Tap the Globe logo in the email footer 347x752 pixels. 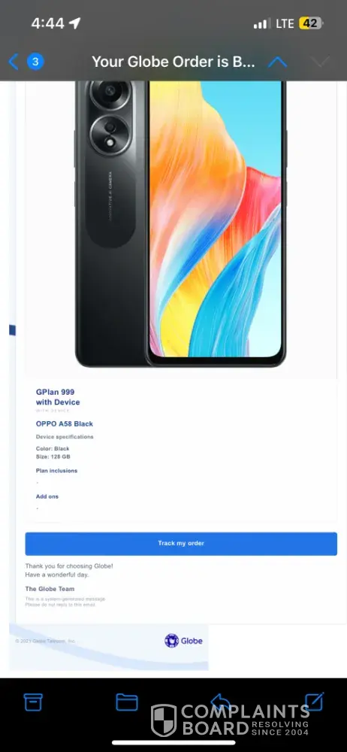click(183, 641)
